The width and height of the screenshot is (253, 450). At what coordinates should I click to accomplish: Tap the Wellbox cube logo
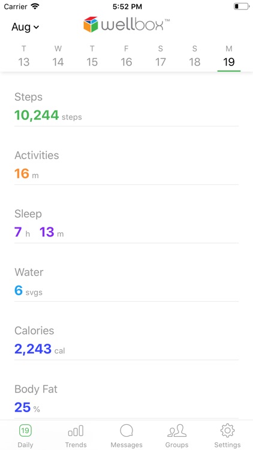(91, 25)
